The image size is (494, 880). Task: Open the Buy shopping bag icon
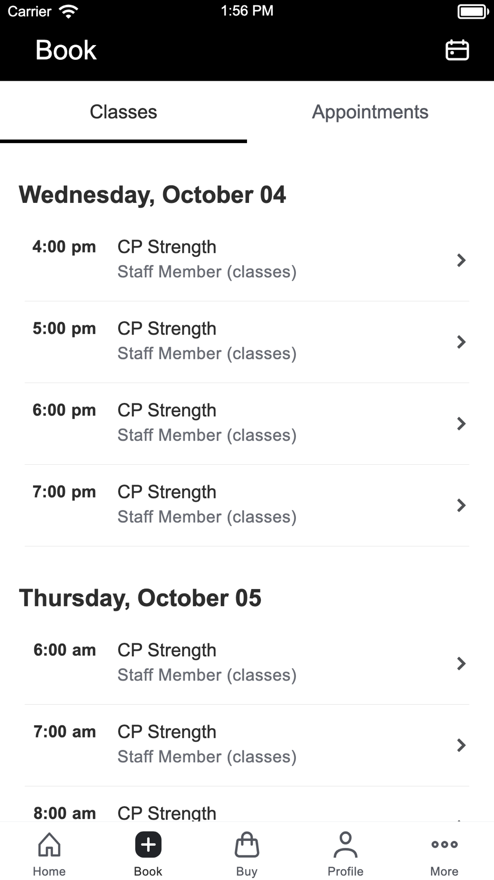247,845
